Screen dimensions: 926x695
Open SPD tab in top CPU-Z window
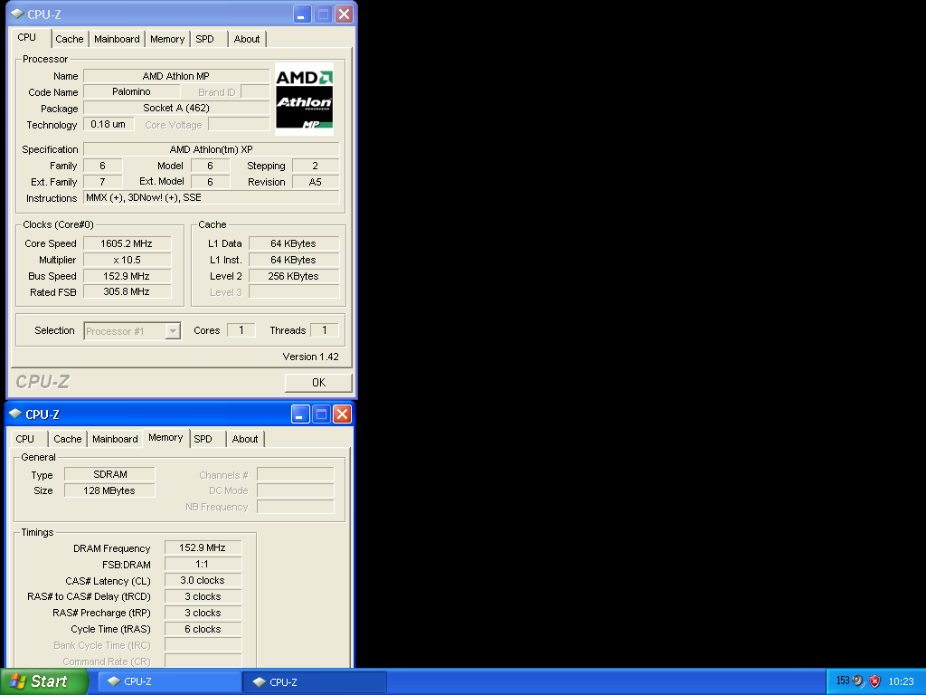coord(205,39)
